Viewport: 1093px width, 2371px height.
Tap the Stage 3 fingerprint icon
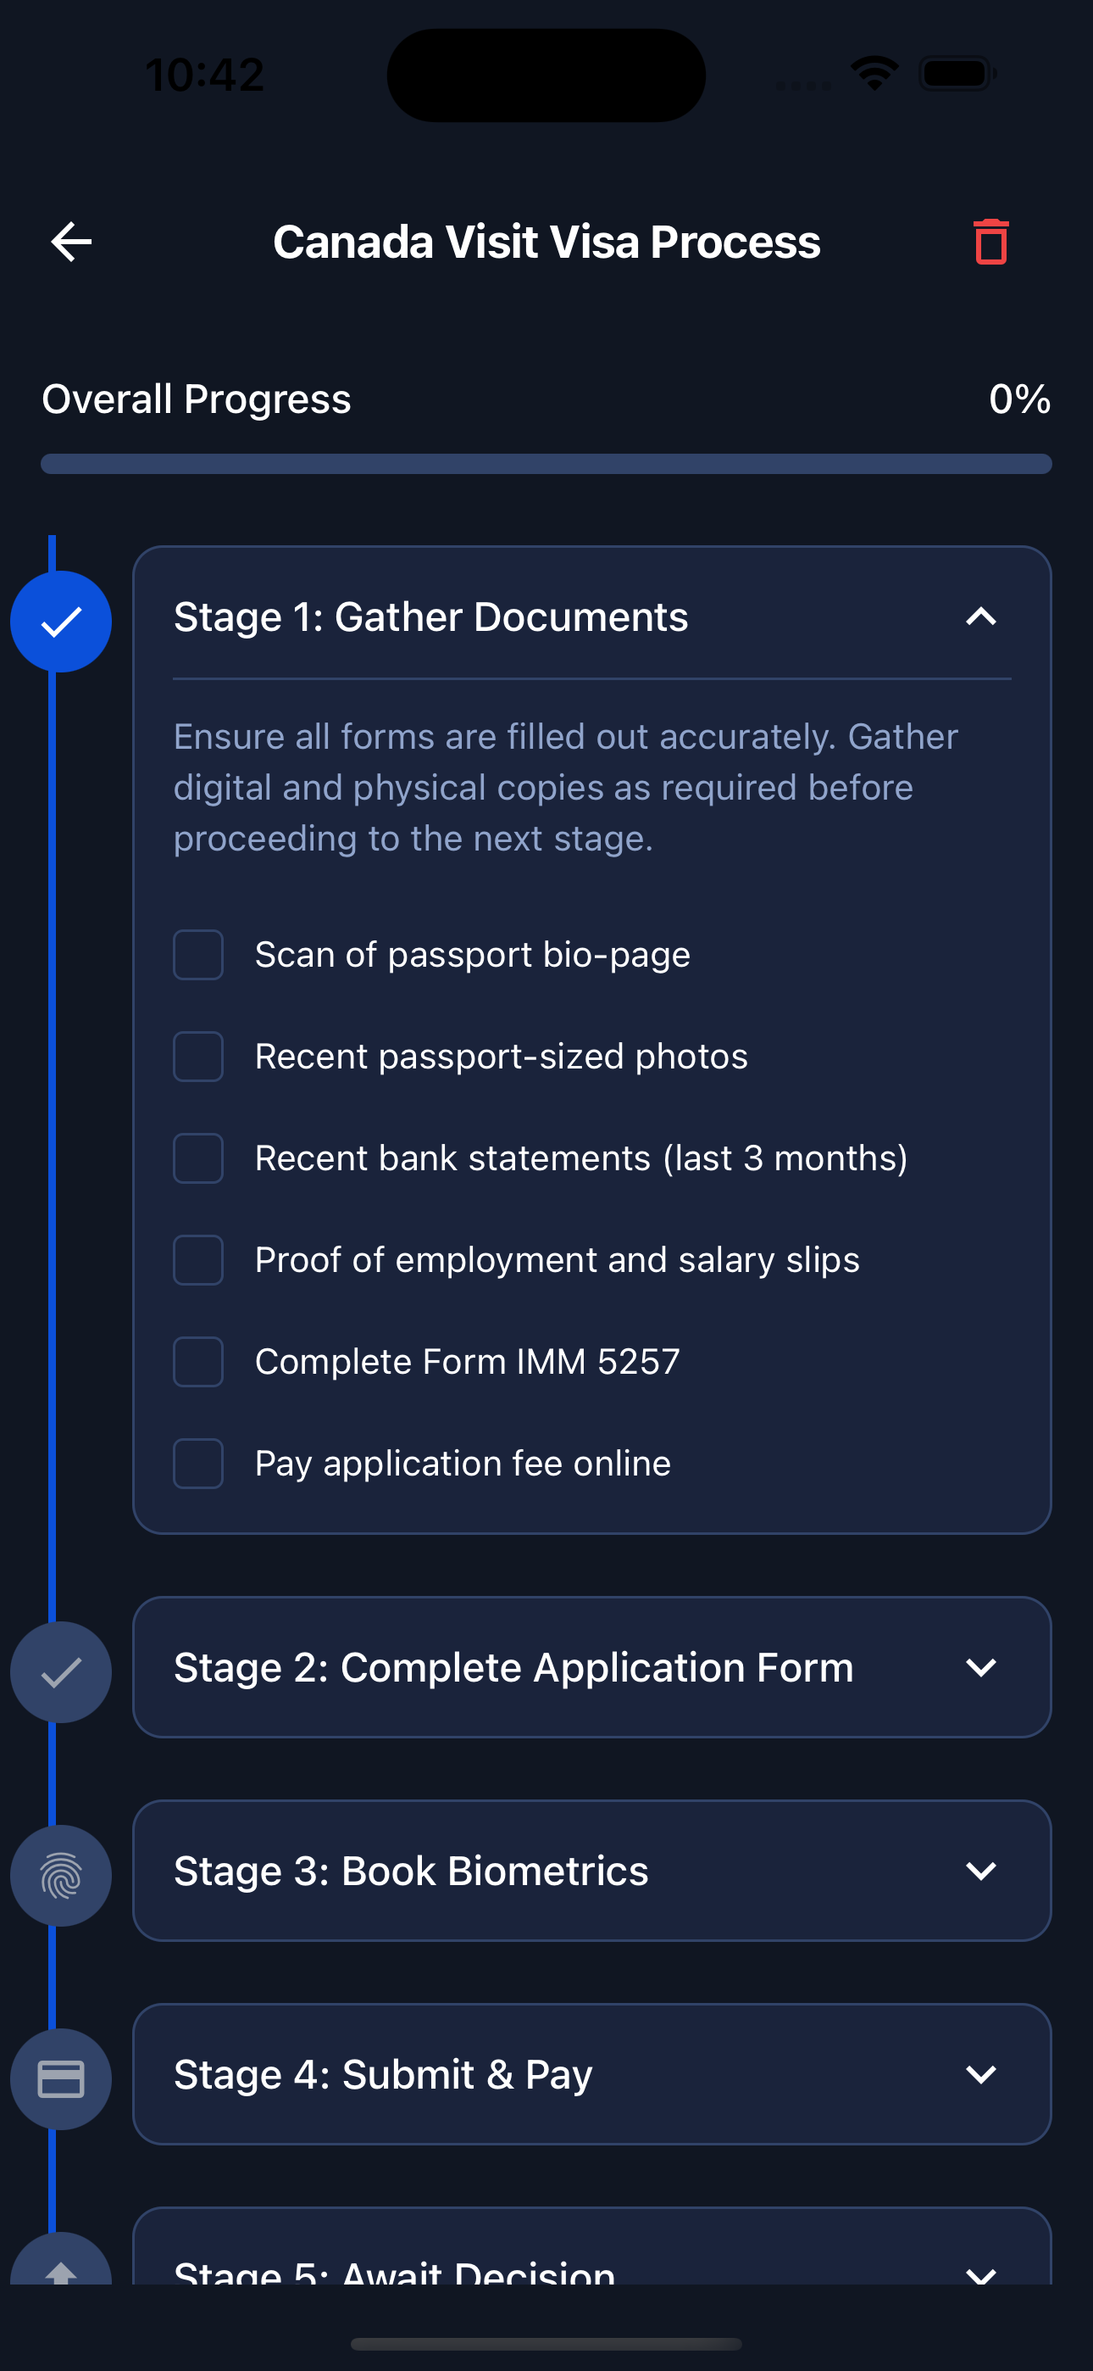[61, 1875]
